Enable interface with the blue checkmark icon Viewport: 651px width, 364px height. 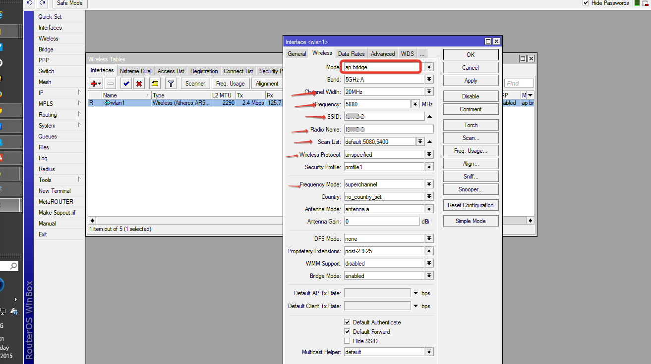click(126, 84)
